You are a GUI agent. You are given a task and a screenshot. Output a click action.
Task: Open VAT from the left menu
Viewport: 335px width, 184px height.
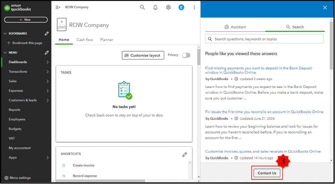tap(12, 139)
